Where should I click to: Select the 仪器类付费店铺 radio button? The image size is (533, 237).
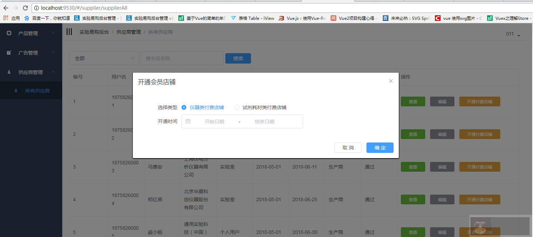click(184, 107)
